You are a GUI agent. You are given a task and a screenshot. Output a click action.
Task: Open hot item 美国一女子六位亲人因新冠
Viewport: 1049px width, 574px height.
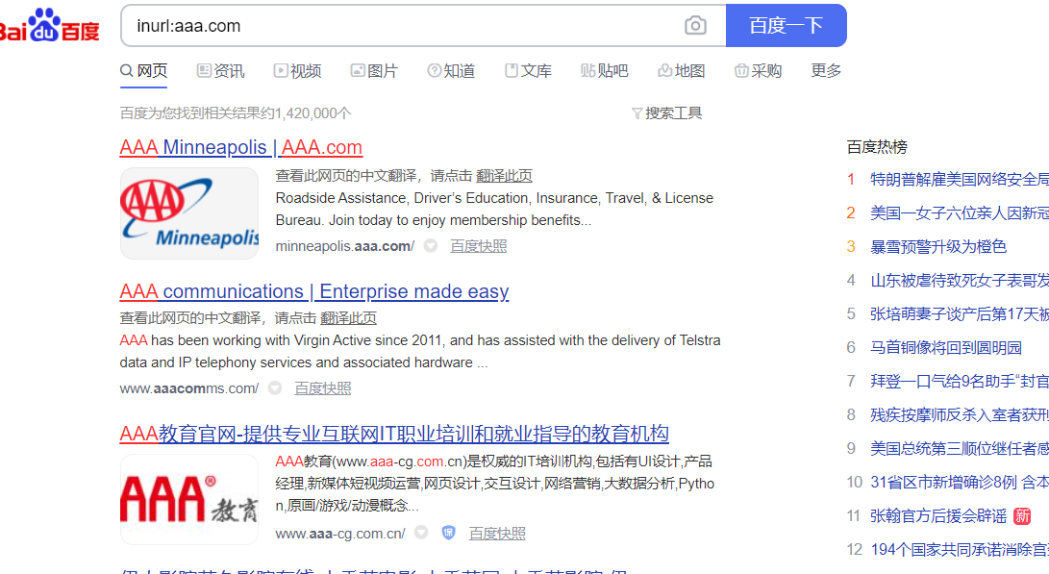[960, 212]
